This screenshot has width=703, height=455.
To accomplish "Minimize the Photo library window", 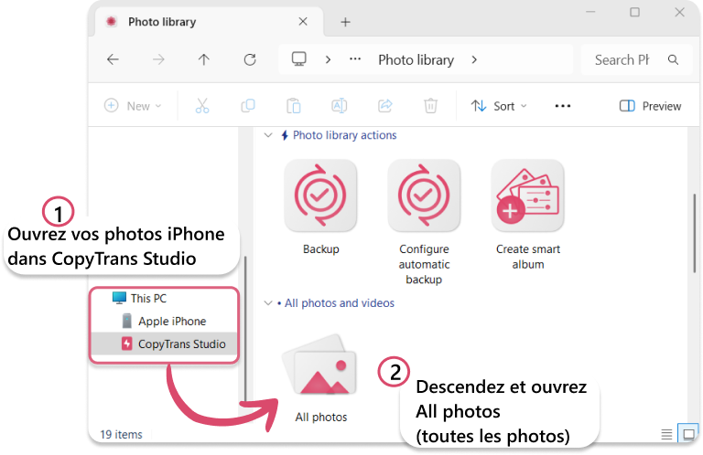I will click(590, 12).
